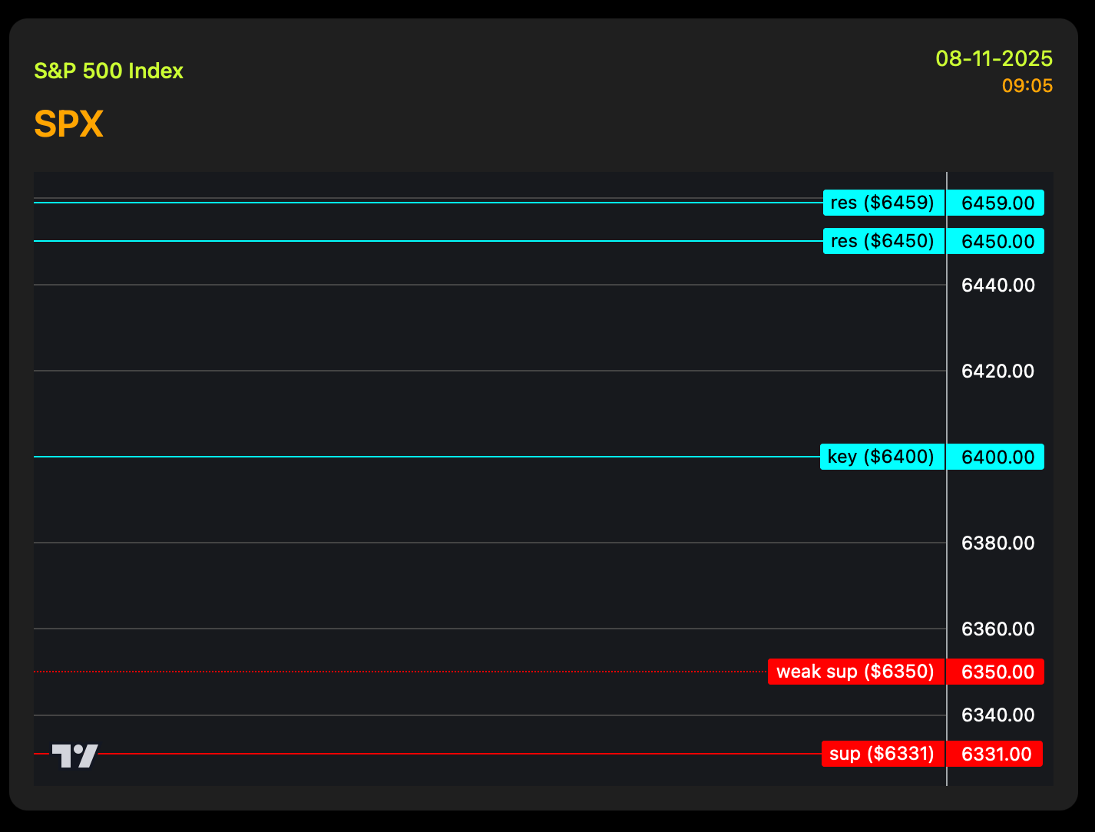Click the SPX ticker symbol
The height and width of the screenshot is (832, 1095).
click(x=69, y=124)
